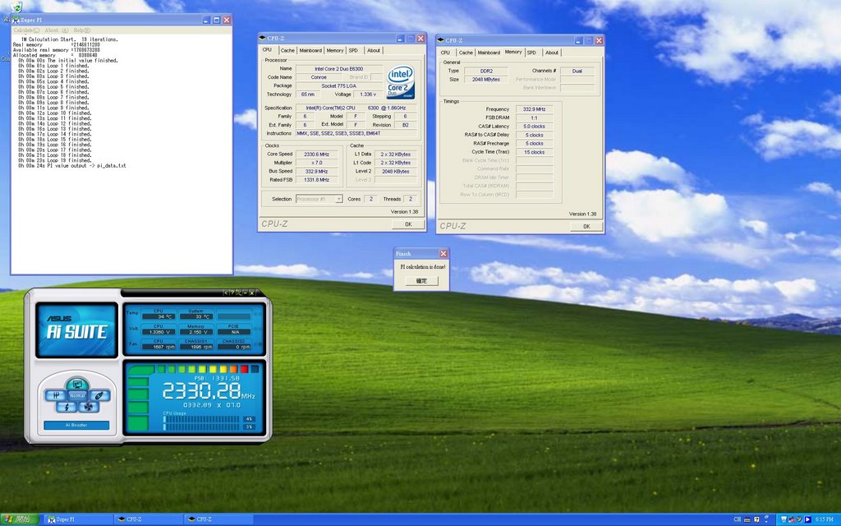Viewport: 841px width, 526px height.
Task: Click the Multiplier value x 7.0
Action: (x=316, y=163)
